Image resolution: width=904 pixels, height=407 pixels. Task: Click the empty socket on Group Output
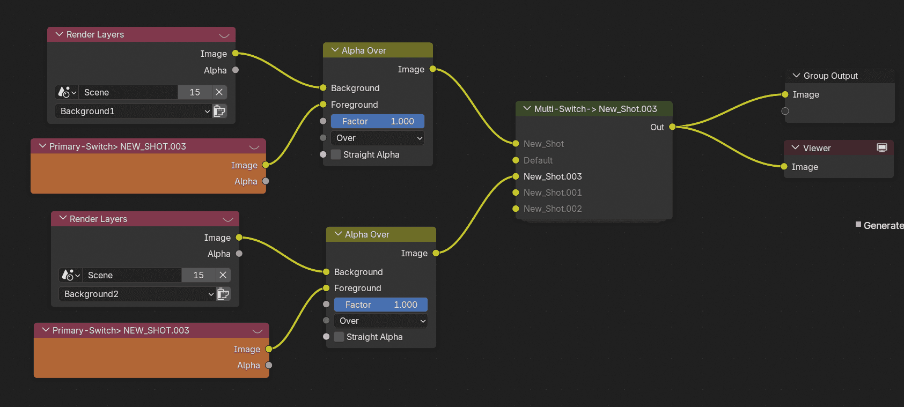click(785, 111)
